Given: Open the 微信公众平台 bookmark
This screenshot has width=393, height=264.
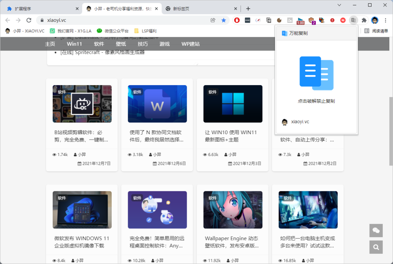Looking at the screenshot, I should (112, 31).
